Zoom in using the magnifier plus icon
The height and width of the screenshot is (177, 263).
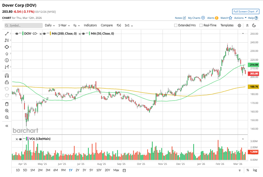pos(7,111)
